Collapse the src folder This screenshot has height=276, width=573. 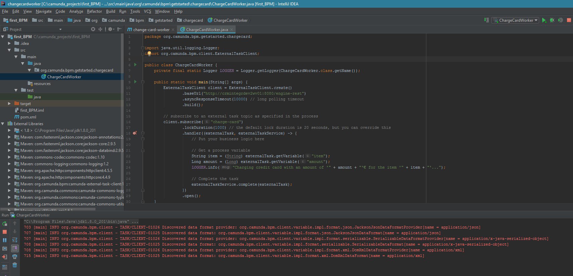tap(9, 50)
